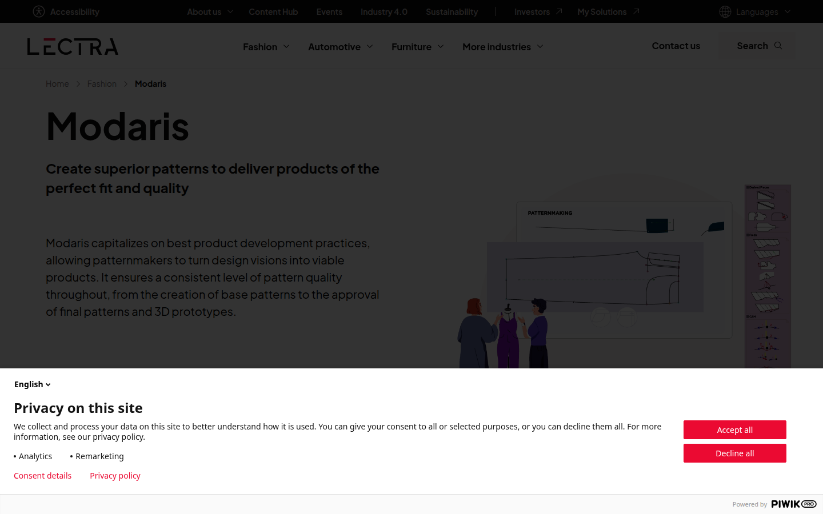Click the Lectra logo
The image size is (823, 514).
pyautogui.click(x=73, y=46)
